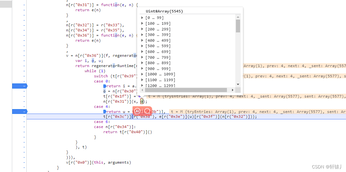346x172 pixels.
Task: Click the 'switch (t[r("0x39")' line
Action: click(116, 76)
